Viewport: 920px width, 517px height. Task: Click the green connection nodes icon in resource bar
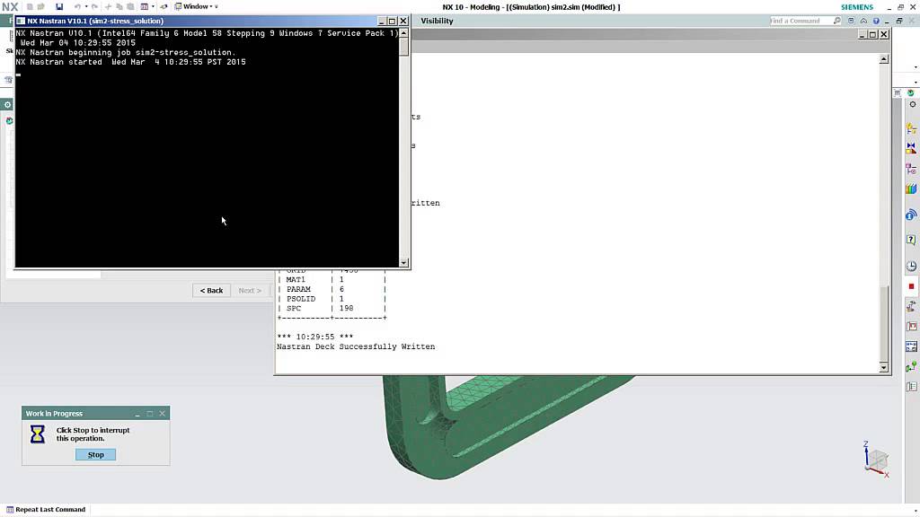(x=911, y=367)
